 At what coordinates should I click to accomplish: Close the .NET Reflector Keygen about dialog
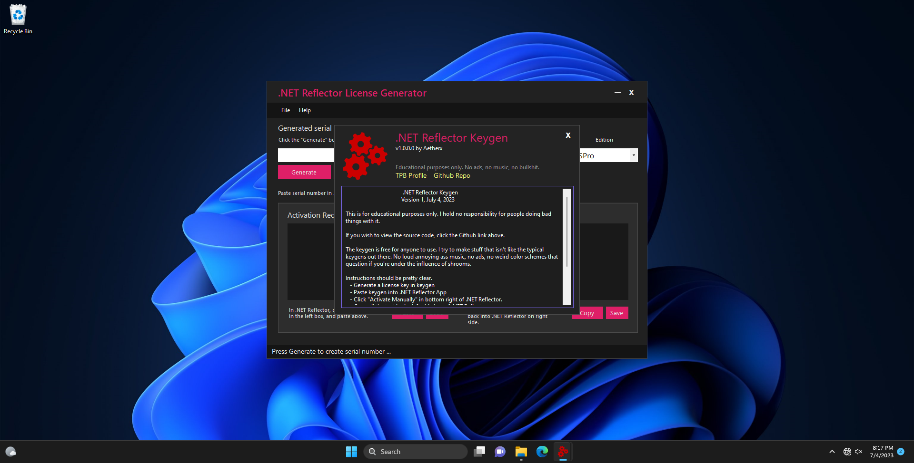[x=568, y=135]
